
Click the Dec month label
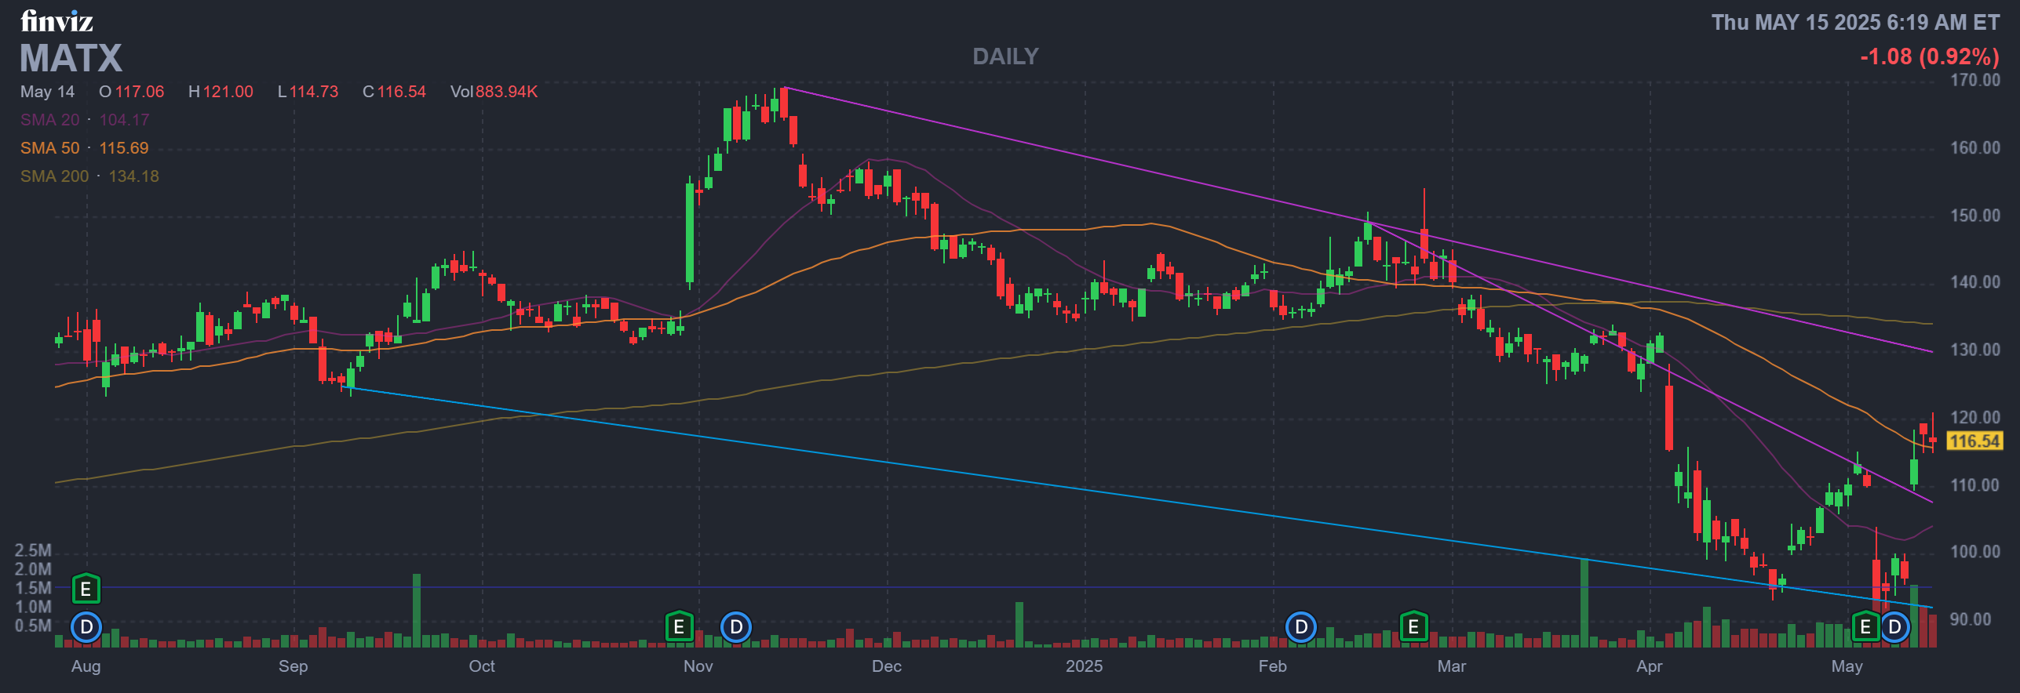(x=886, y=666)
